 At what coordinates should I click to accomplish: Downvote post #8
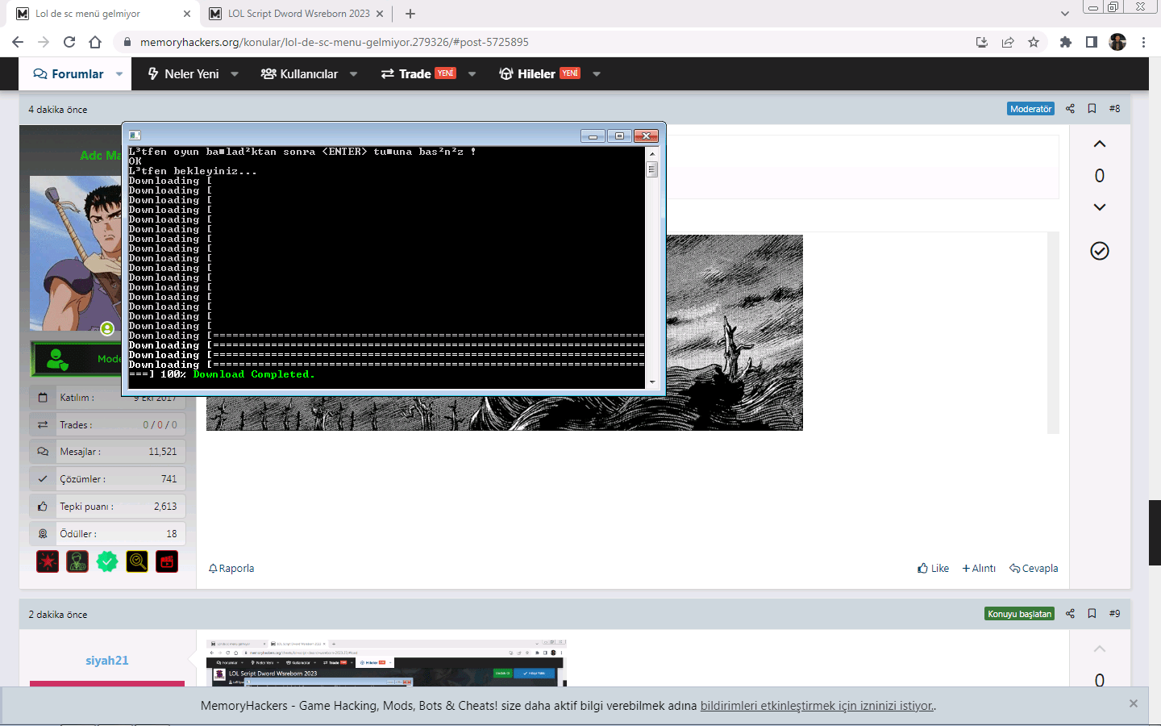coord(1099,207)
